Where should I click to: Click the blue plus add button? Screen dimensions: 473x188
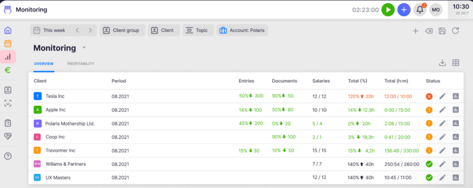click(x=404, y=10)
